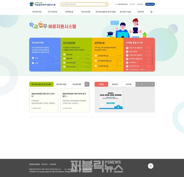Click 학교바로지원 card heading

pos(38,43)
